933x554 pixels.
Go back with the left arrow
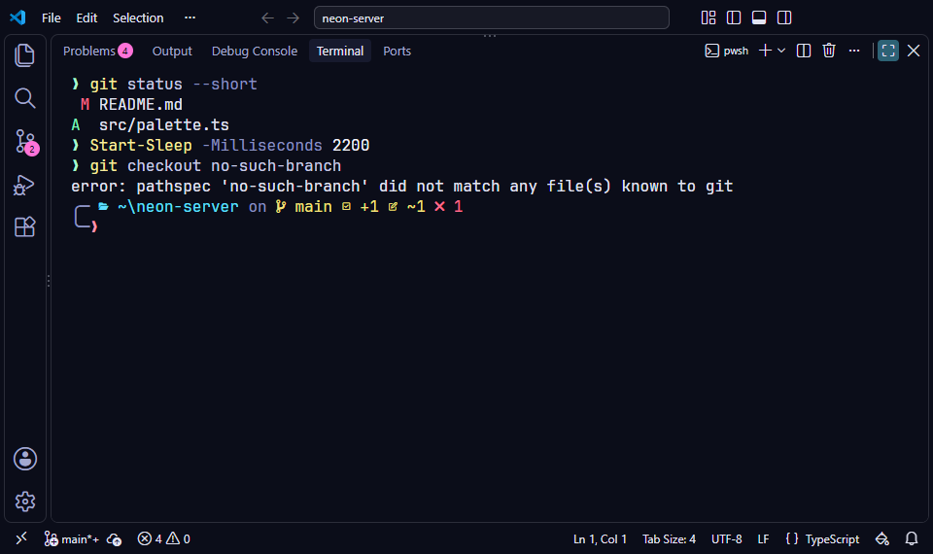click(x=268, y=17)
